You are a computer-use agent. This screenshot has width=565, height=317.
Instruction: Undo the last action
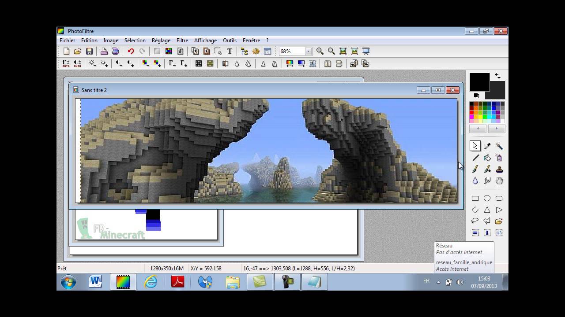click(131, 51)
